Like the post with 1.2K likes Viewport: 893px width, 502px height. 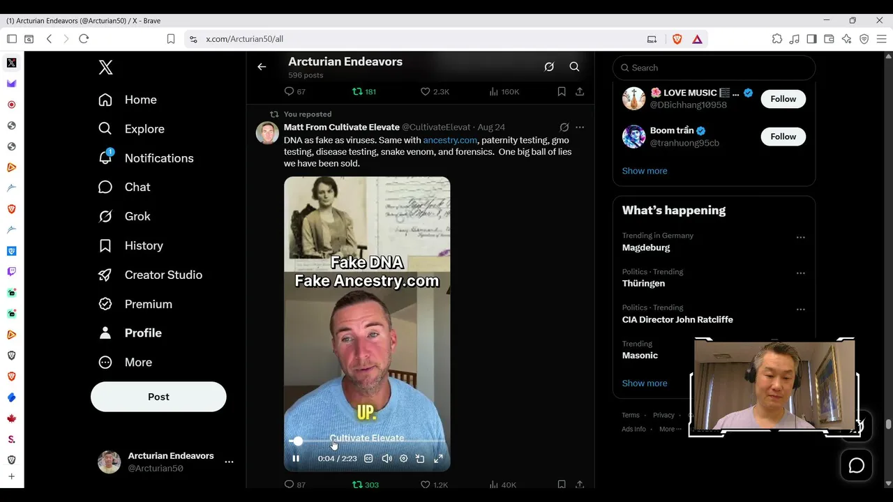coord(434,485)
